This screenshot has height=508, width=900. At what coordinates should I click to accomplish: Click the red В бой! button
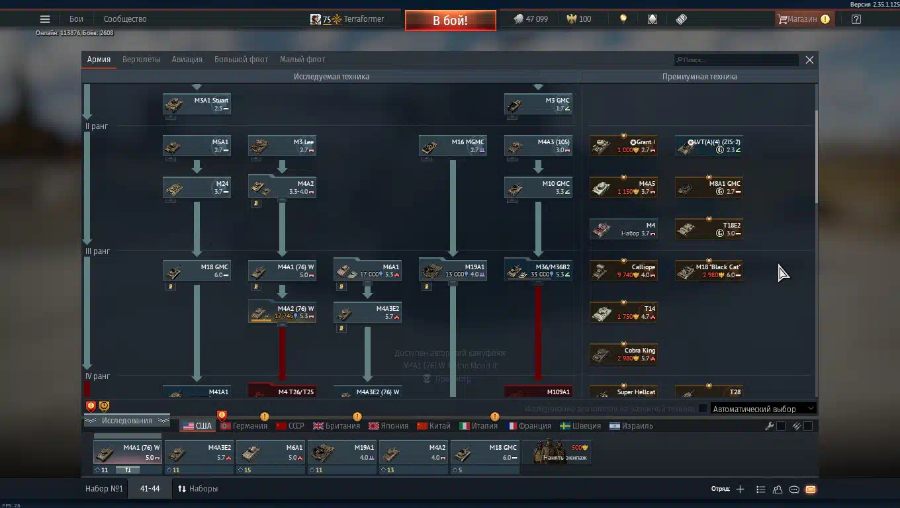pyautogui.click(x=451, y=21)
